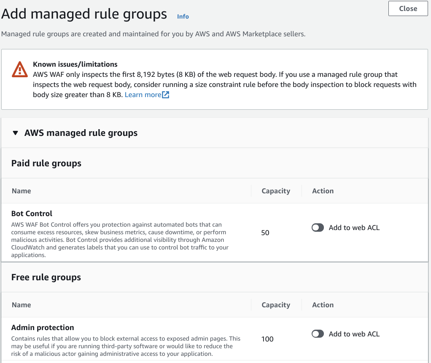
Task: Select the Bot Control capacity value 50
Action: pyautogui.click(x=265, y=233)
